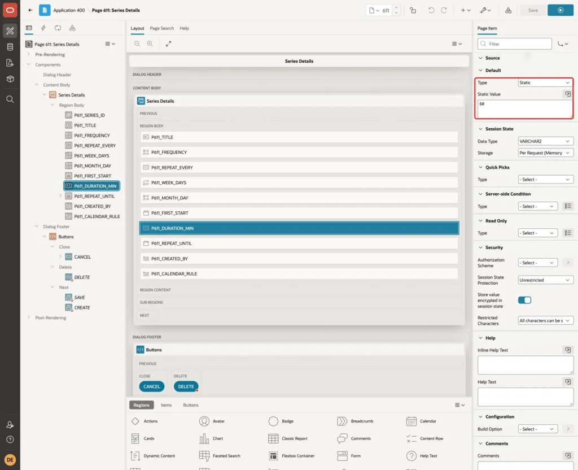Switch to the Dynamic Actions lightning tab
Screen dimensions: 578x470
click(43, 28)
